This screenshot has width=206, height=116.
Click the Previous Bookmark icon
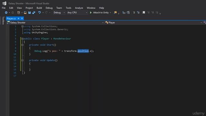pos(148,13)
